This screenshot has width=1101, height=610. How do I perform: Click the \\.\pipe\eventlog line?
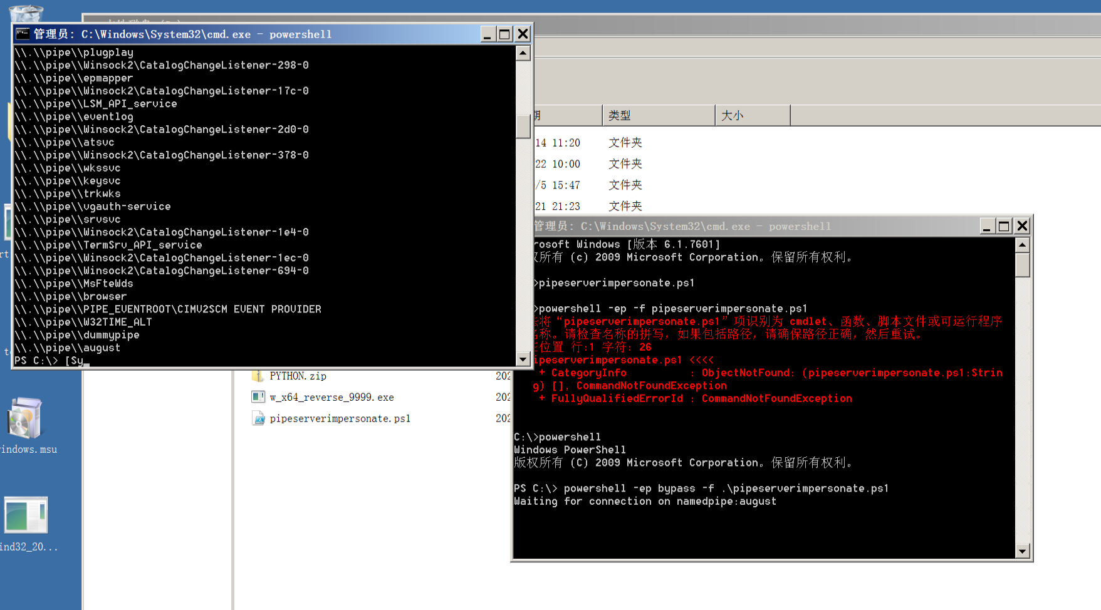(x=73, y=116)
